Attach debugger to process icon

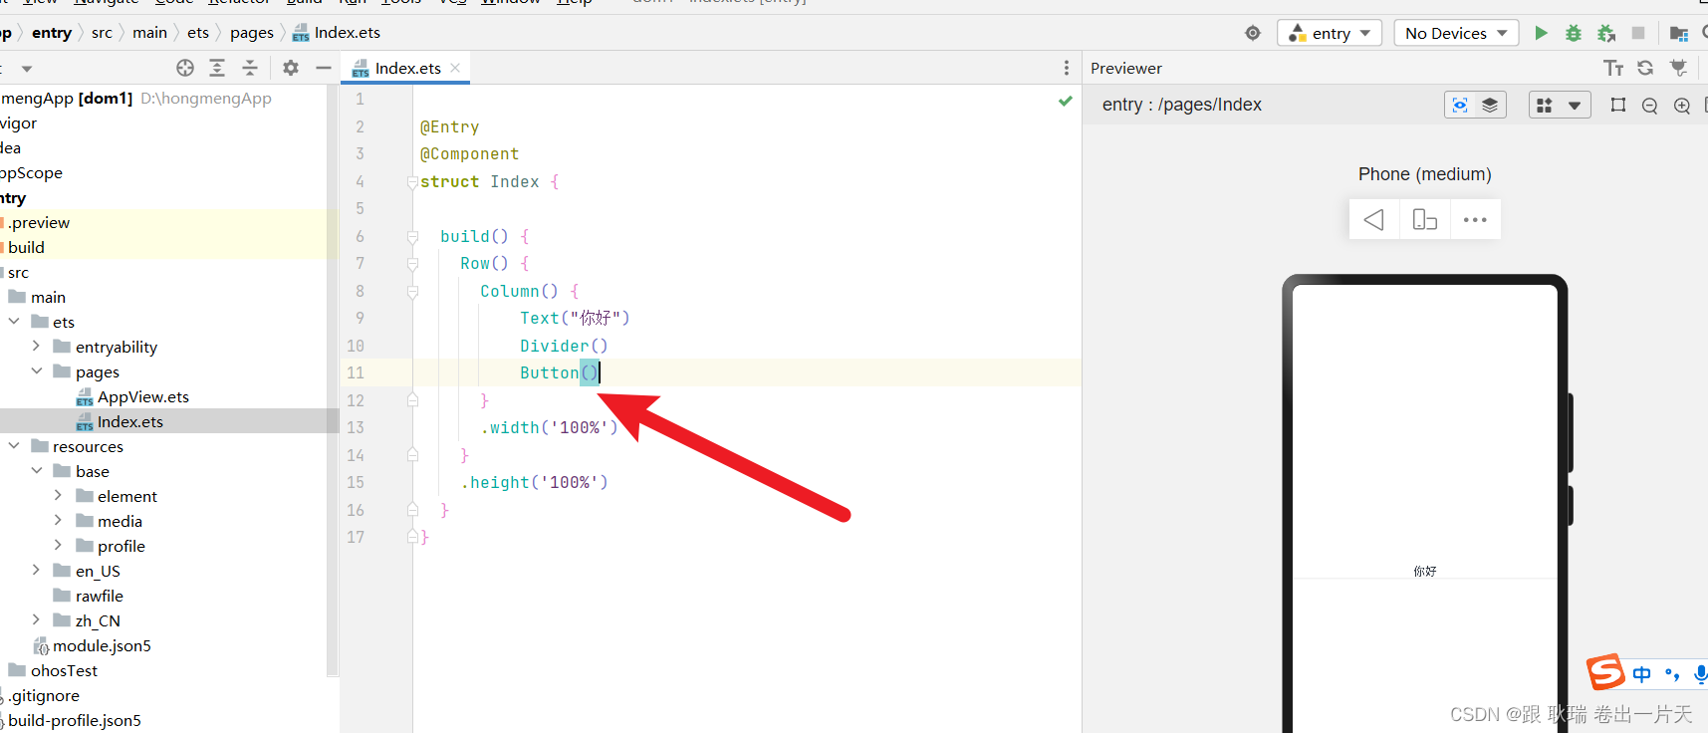point(1606,33)
